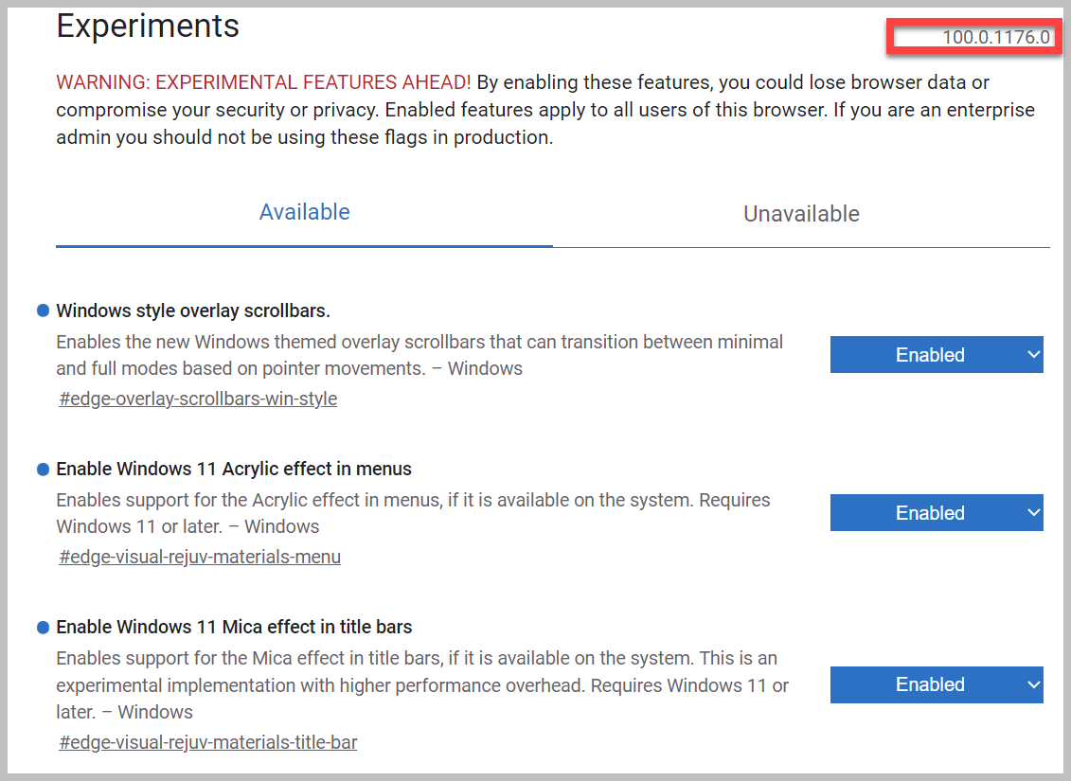
Task: Click blue dot beside Windows style overlay scrollbars
Action: tap(43, 311)
